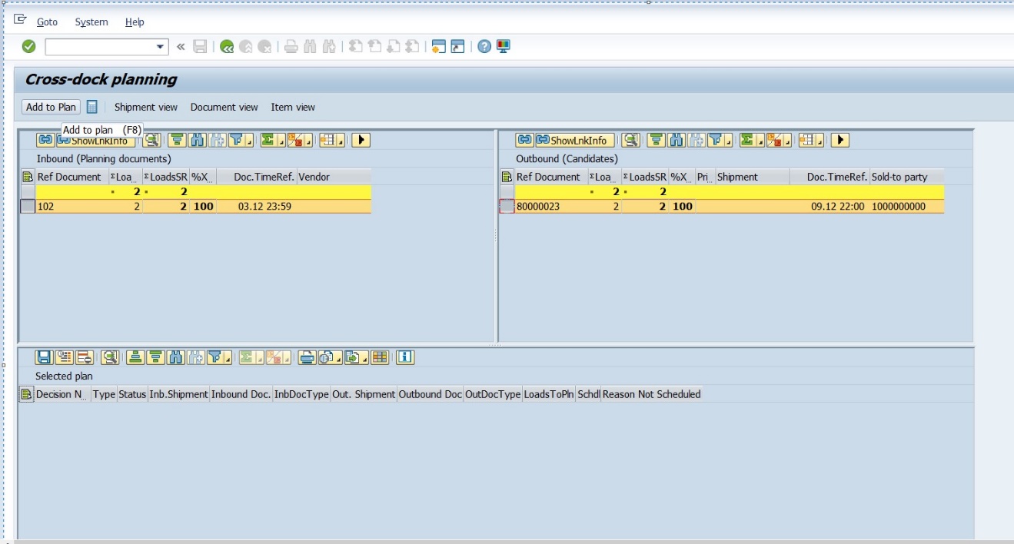Click the Outbound panel Details magnifier icon
Image resolution: width=1014 pixels, height=544 pixels.
tap(630, 140)
